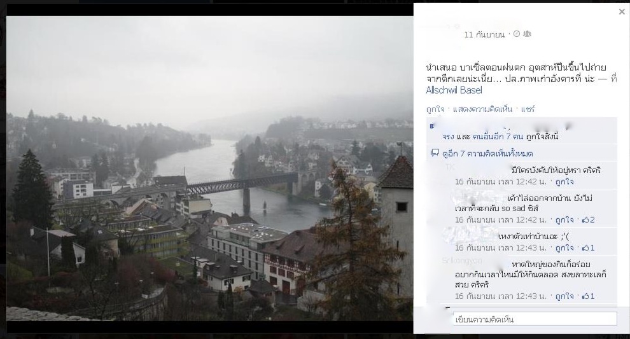Image resolution: width=630 pixels, height=339 pixels.
Task: Close the photo viewer with the X icon
Action: point(622,12)
